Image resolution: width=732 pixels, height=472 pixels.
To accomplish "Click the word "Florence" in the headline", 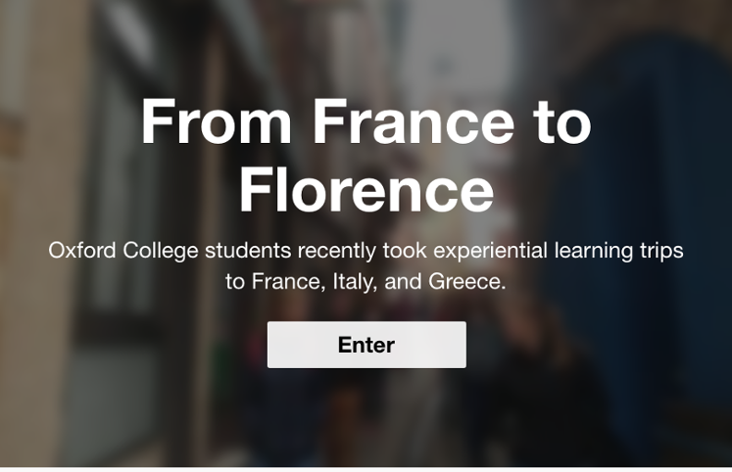I will coord(366,191).
